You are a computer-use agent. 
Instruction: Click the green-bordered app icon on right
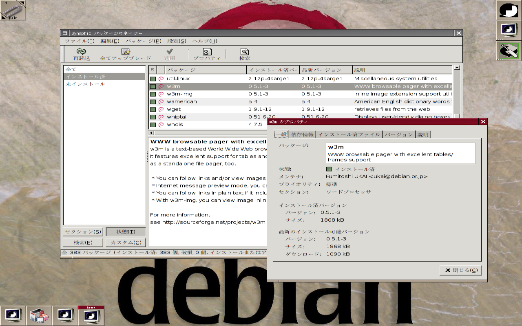pyautogui.click(x=509, y=51)
